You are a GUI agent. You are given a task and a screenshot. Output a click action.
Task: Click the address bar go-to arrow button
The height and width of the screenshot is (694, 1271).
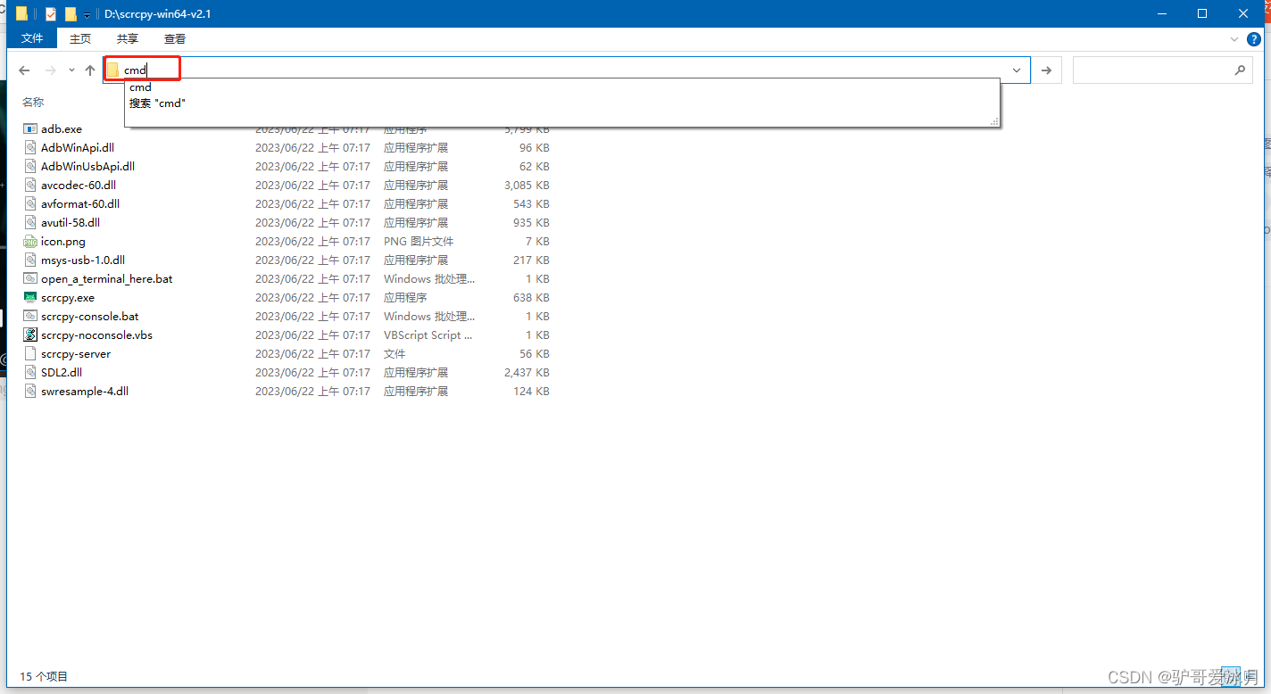coord(1046,70)
